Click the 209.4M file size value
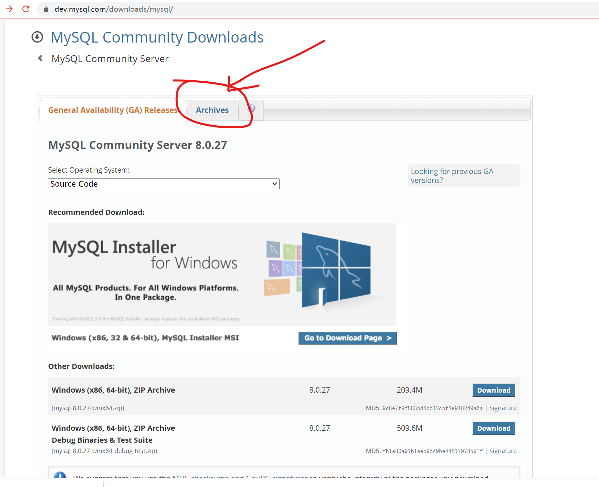 point(409,390)
